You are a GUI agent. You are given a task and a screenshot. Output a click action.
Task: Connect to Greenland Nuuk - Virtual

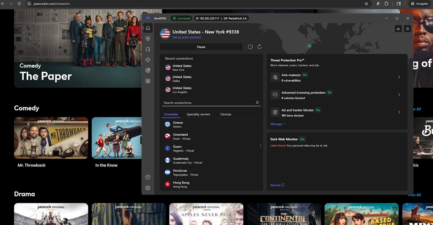coord(211,136)
